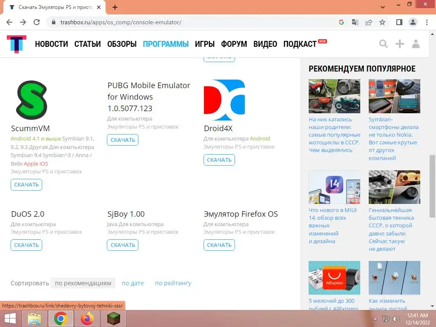Click the Chrome taskbar icon

coord(60,318)
